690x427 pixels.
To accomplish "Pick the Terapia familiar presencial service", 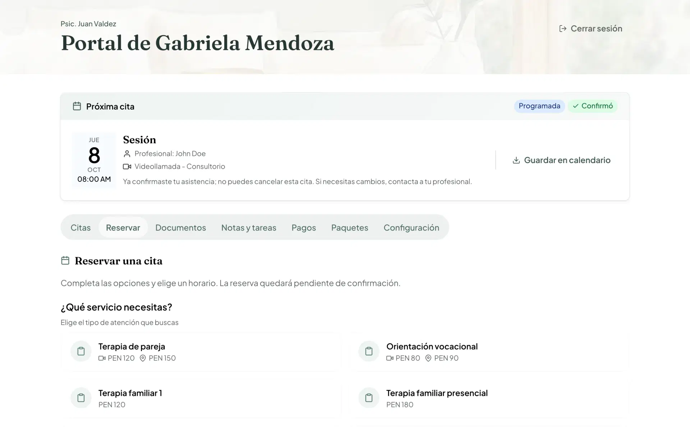I will [x=489, y=398].
